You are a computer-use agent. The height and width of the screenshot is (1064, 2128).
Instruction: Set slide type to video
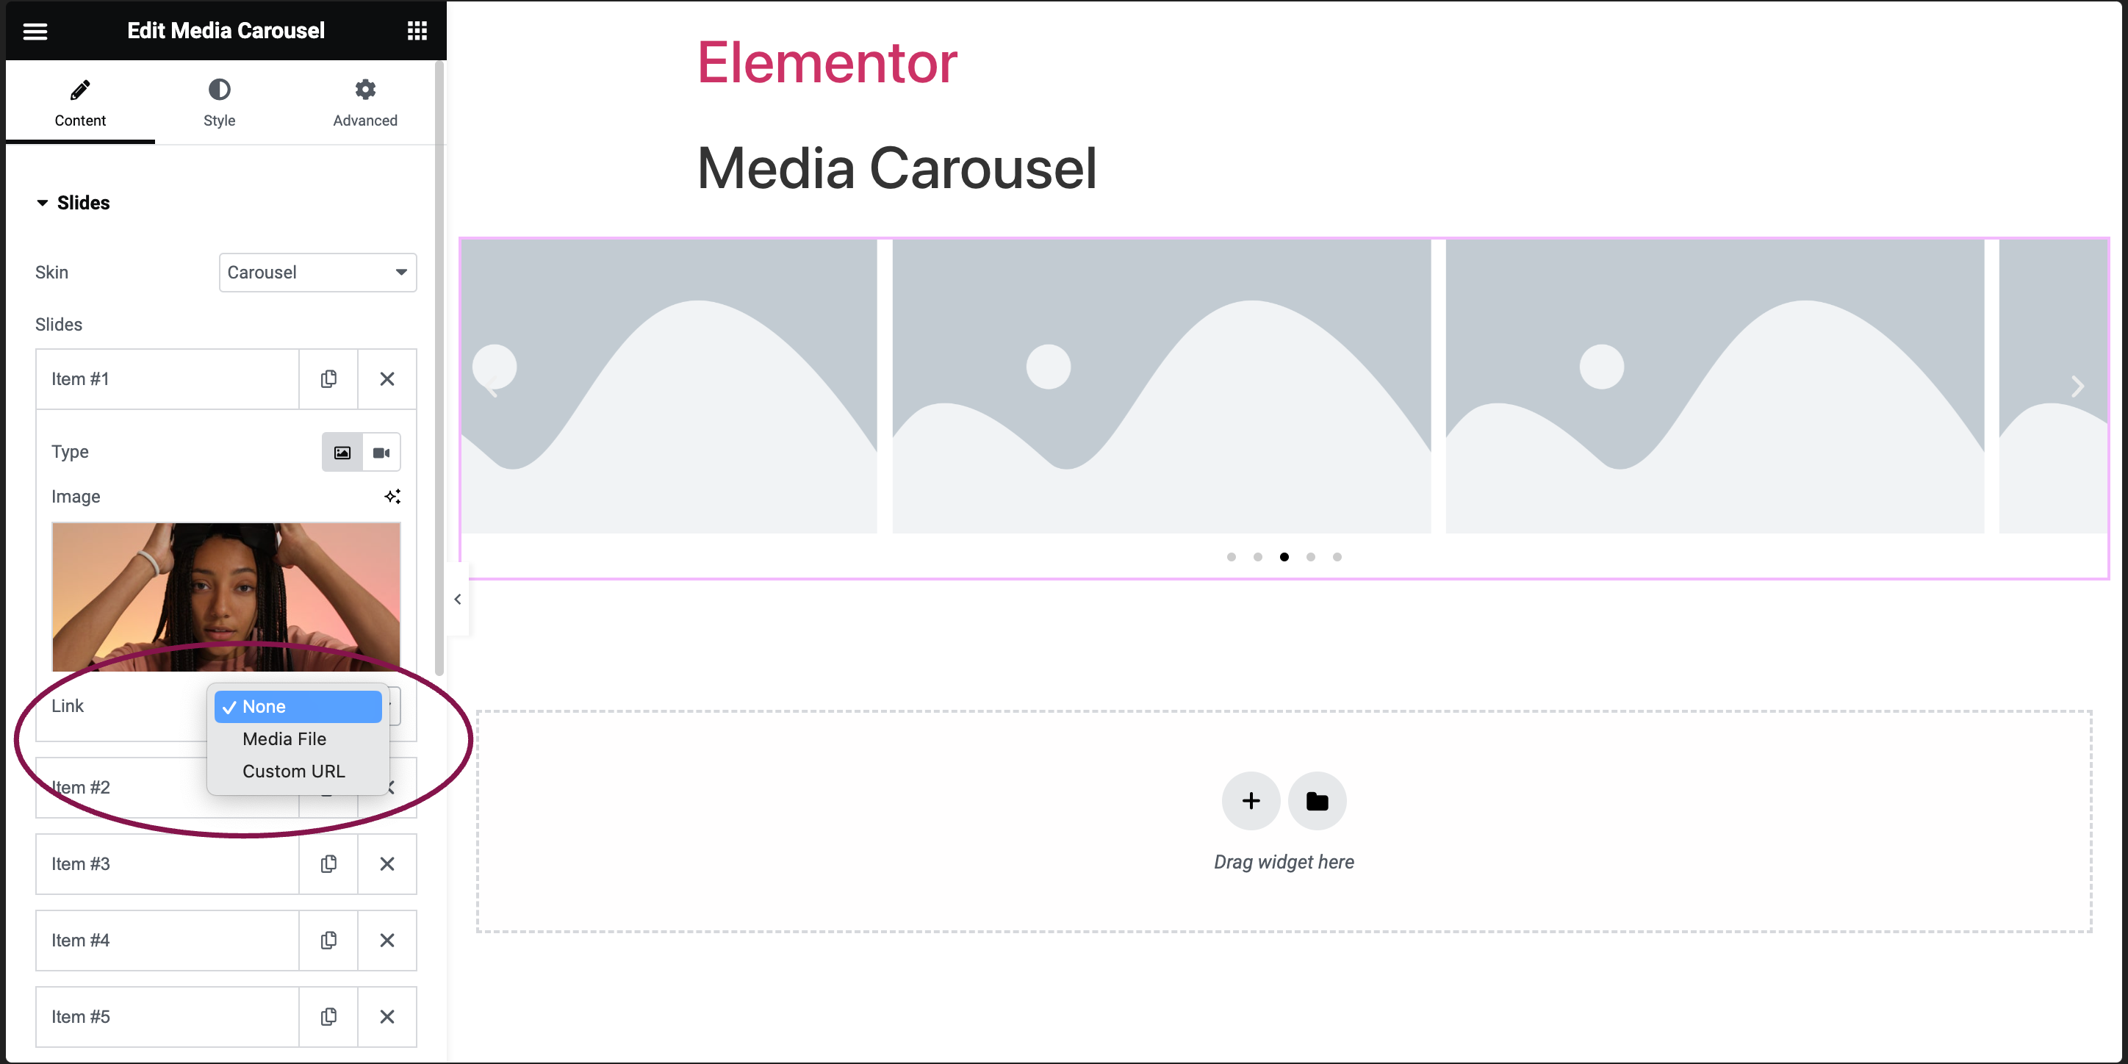(x=381, y=453)
